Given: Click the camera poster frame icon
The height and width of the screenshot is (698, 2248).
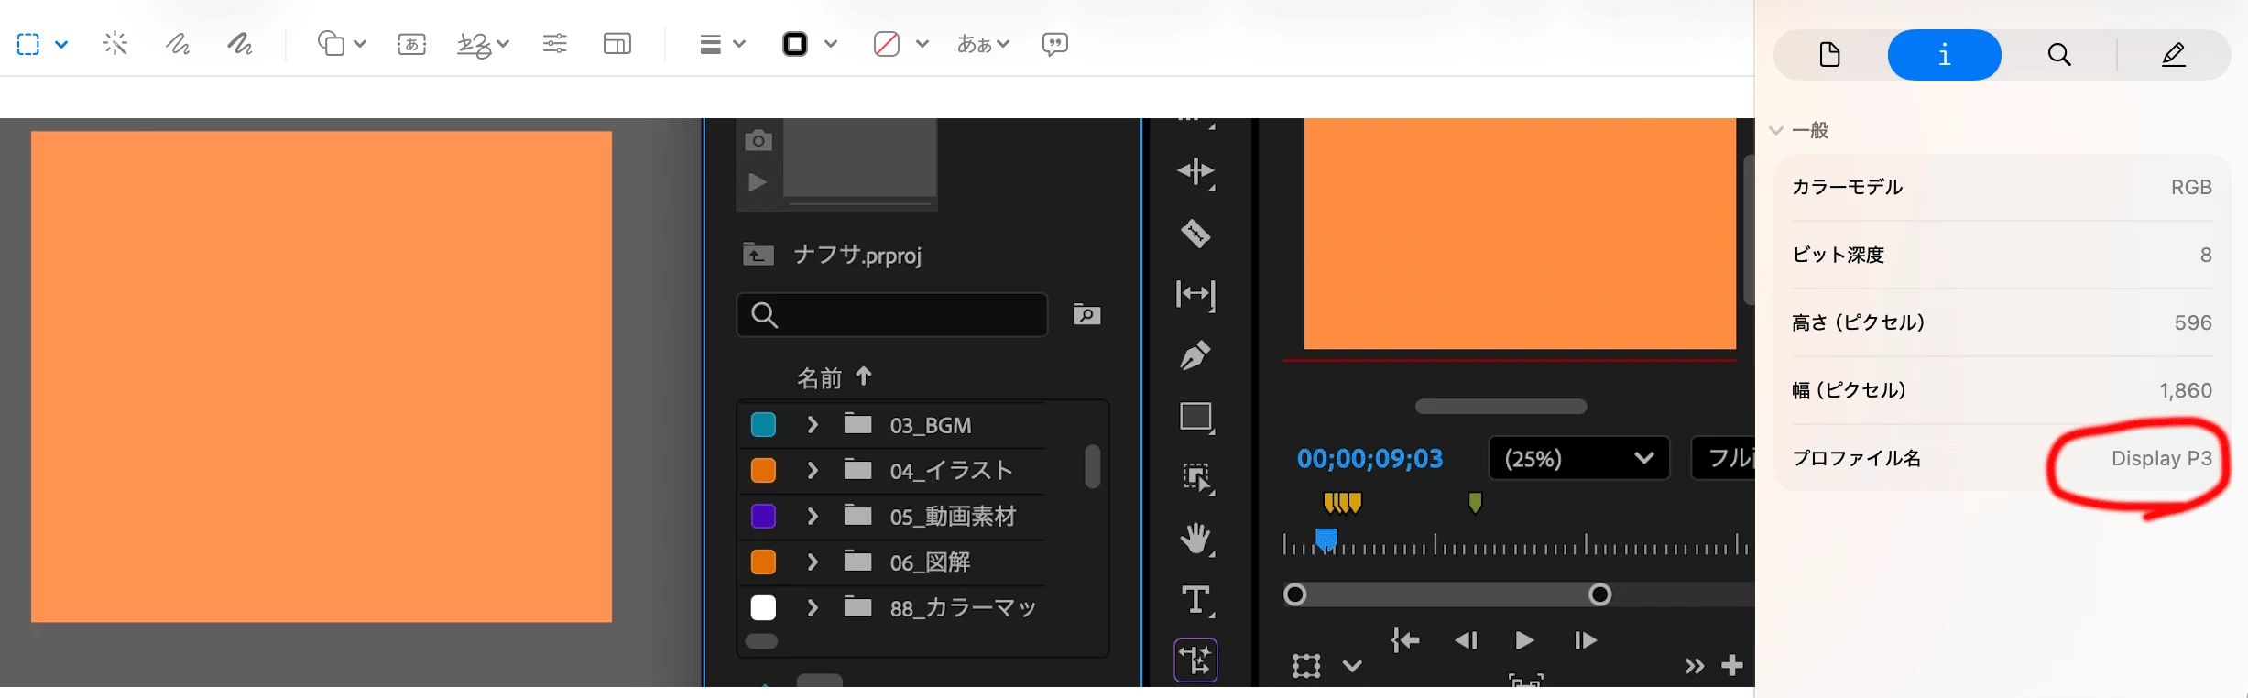Looking at the screenshot, I should pos(758,140).
